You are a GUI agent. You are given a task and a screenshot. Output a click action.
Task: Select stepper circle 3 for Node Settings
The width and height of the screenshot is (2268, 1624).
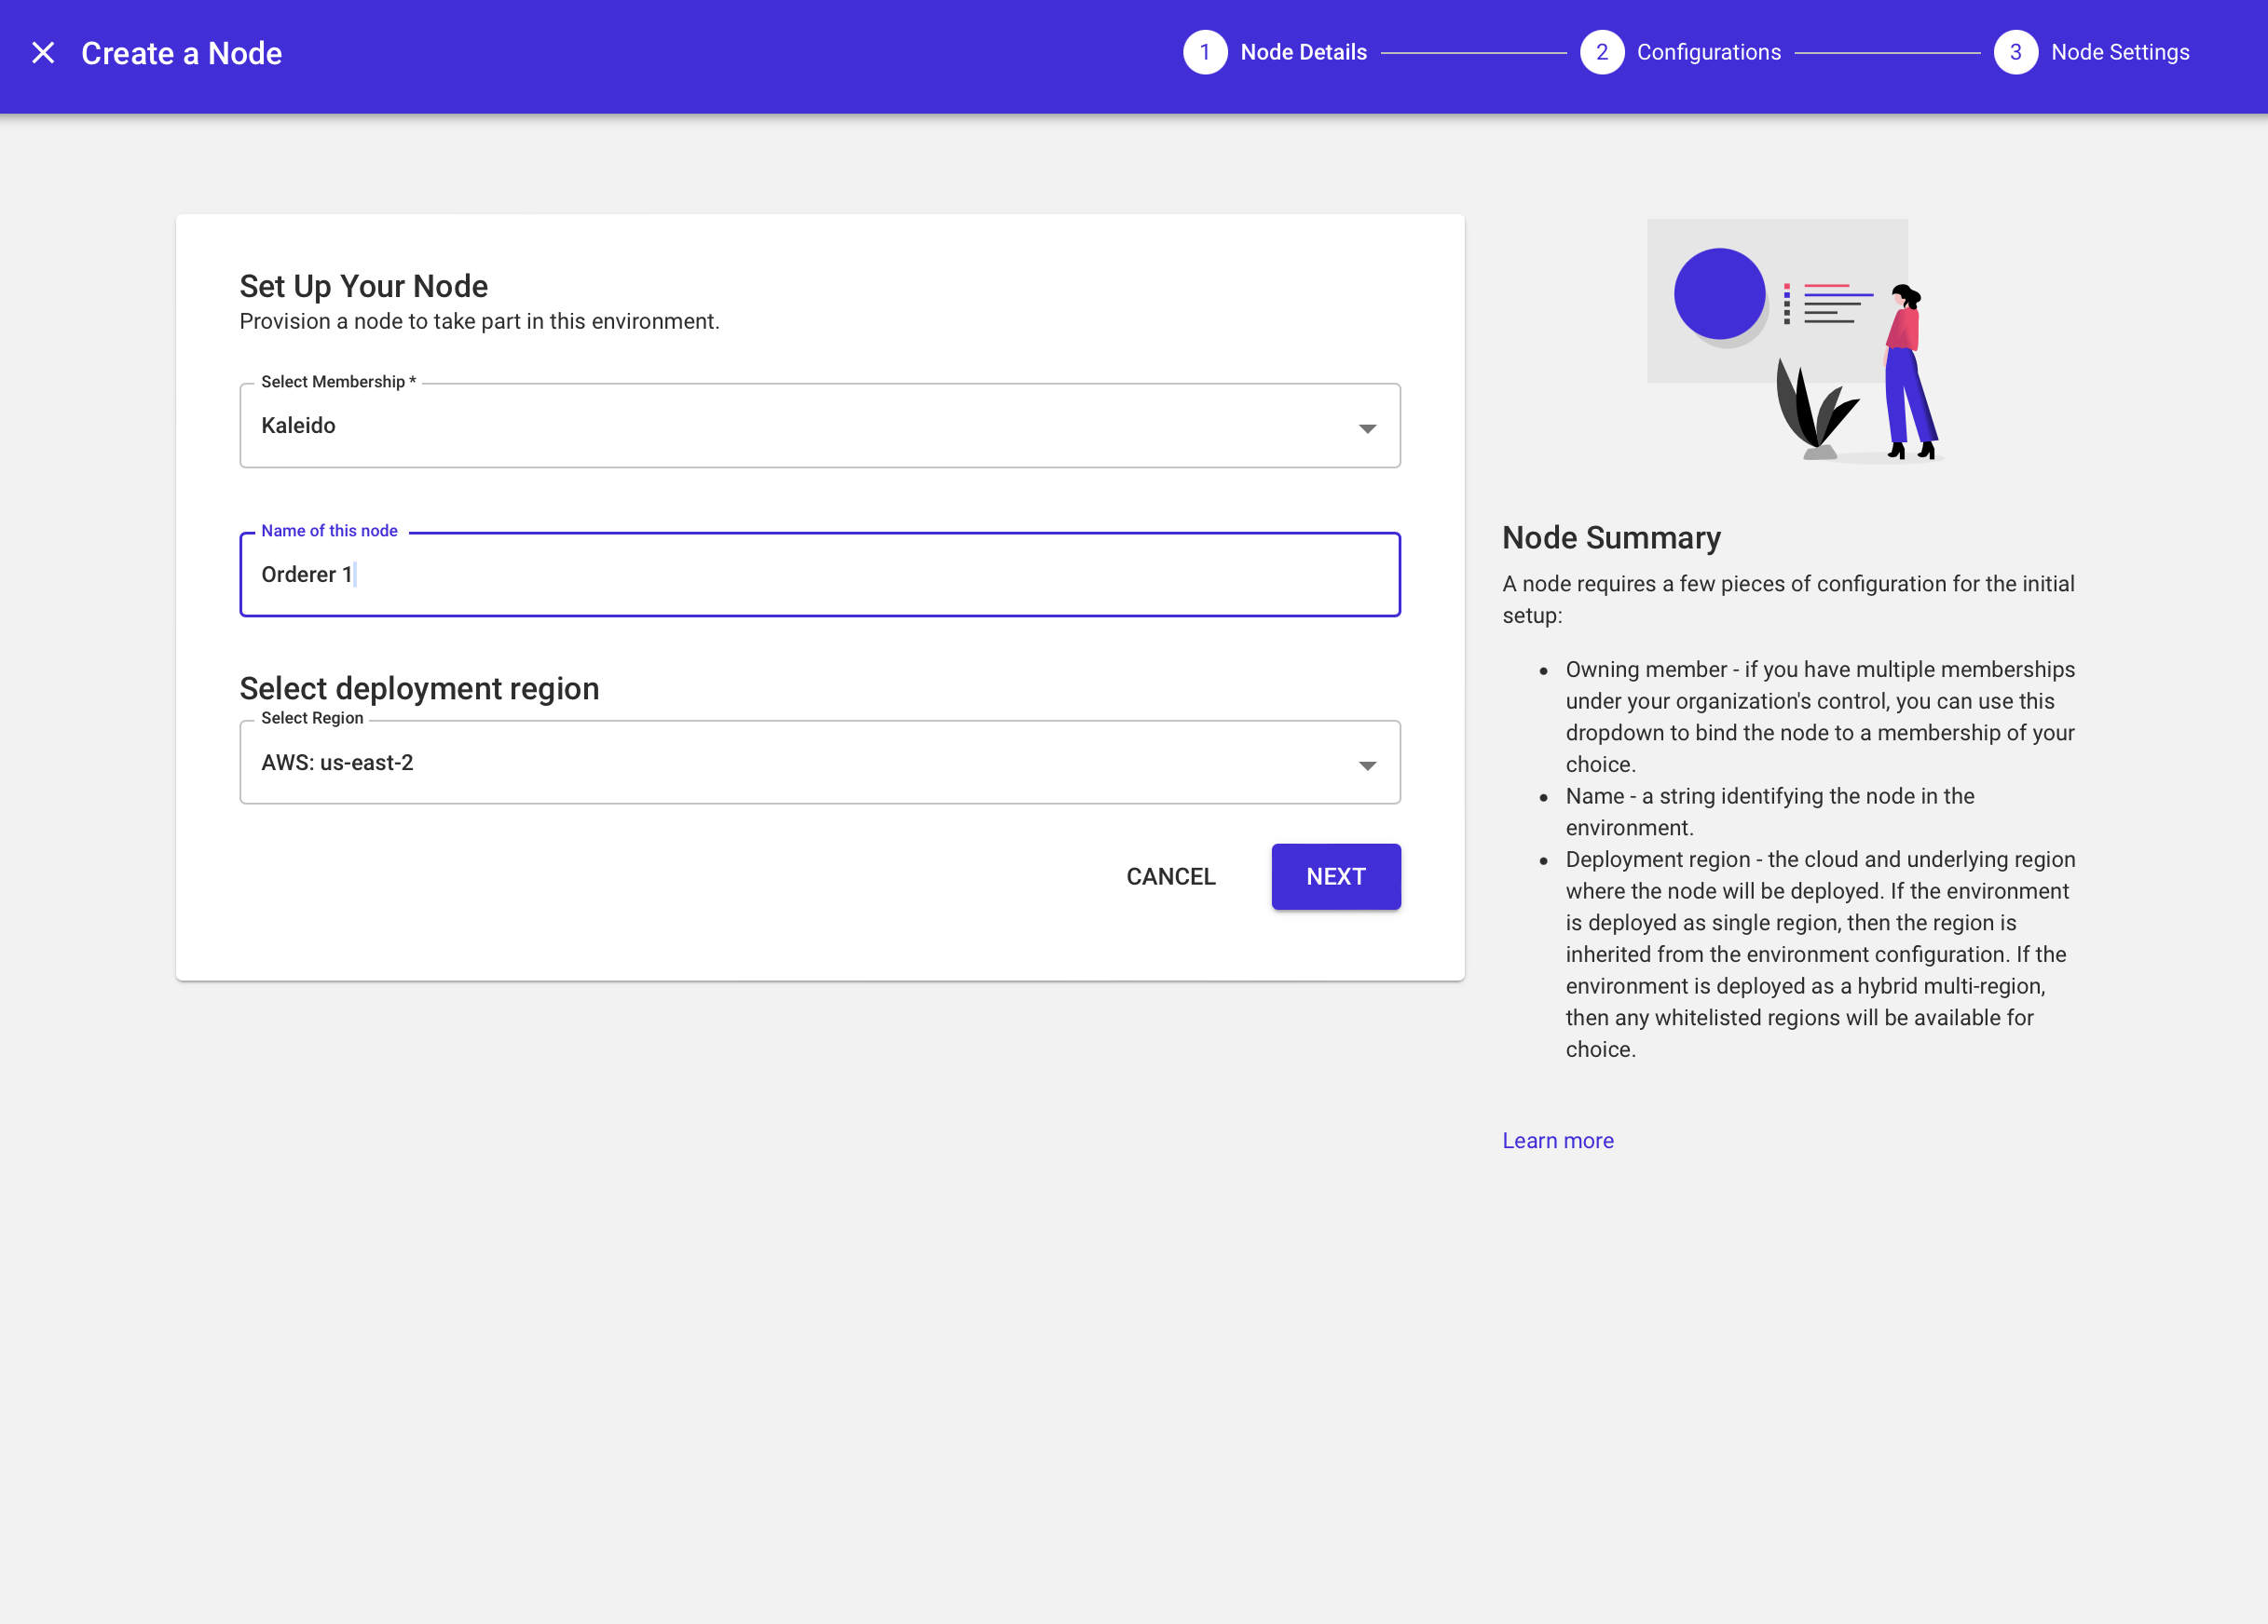pos(2016,52)
